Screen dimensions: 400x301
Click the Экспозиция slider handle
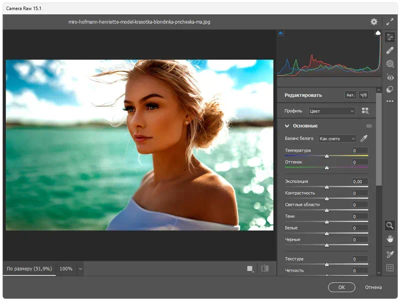point(326,187)
